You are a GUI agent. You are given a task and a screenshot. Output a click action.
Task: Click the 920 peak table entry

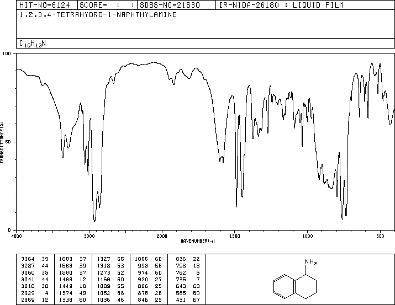[150, 279]
